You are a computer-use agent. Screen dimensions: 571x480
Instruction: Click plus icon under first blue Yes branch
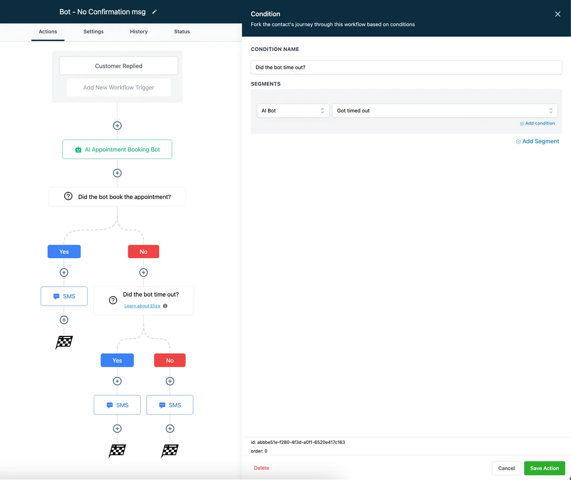pos(64,272)
